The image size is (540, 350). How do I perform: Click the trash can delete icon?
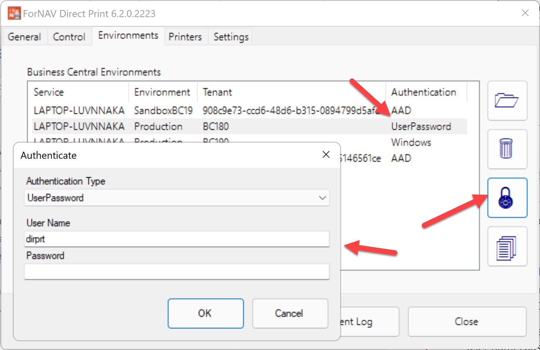(507, 149)
